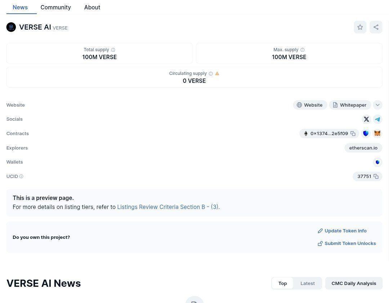Screen dimensions: 389x303
Task: Click the VERSE AI coin logo
Action: 11,27
